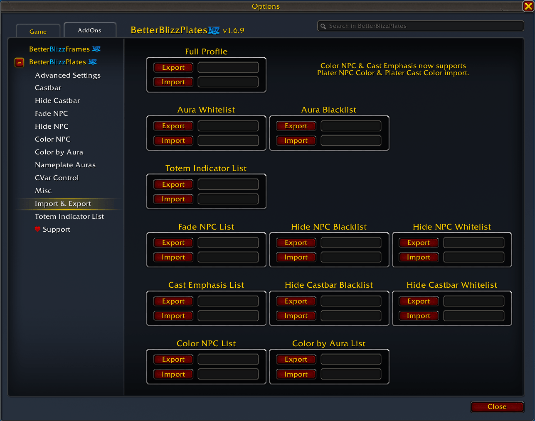
Task: Click the Color by Aura List import text field
Action: [351, 374]
